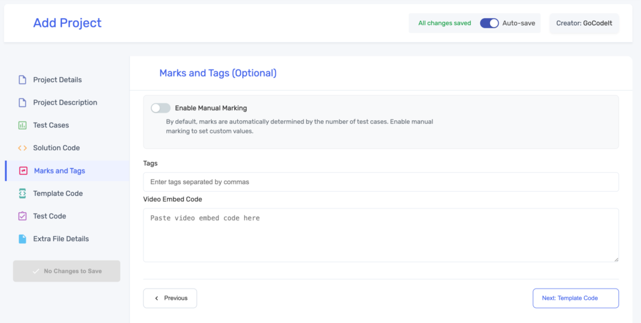Click the Tags input field

pyautogui.click(x=381, y=182)
